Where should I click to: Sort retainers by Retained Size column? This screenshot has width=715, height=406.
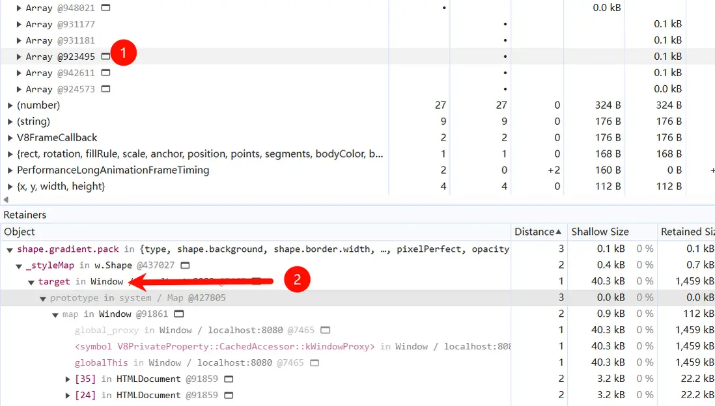pyautogui.click(x=686, y=232)
